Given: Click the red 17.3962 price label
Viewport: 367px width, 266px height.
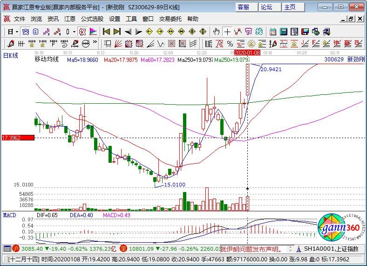Looking at the screenshot, I should (x=18, y=138).
